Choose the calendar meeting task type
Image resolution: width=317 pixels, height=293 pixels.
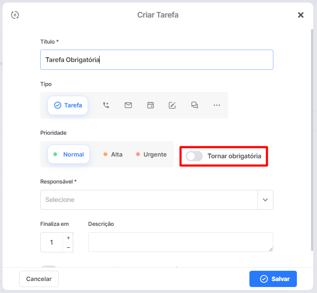point(151,105)
